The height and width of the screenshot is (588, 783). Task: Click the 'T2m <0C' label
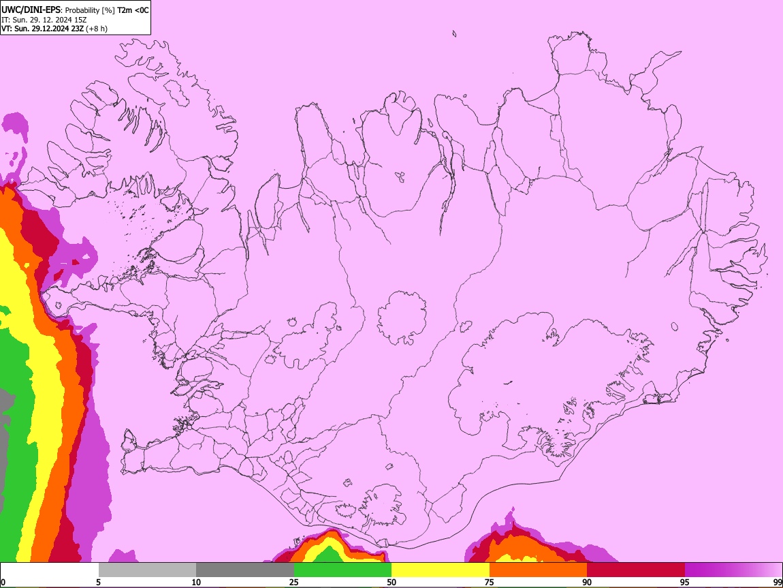click(133, 10)
